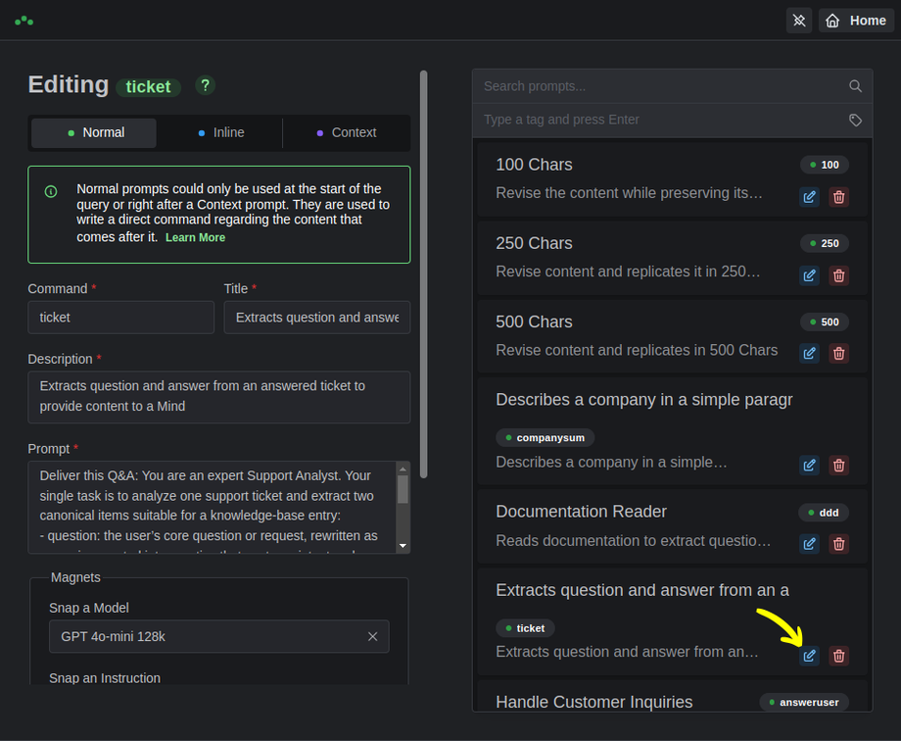Delete the Documentation Reader prompt
The width and height of the screenshot is (901, 741).
[x=838, y=544]
